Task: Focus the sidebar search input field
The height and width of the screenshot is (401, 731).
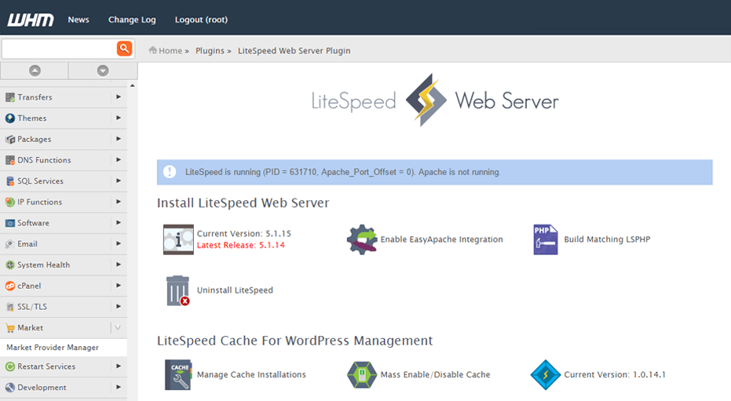Action: click(59, 49)
